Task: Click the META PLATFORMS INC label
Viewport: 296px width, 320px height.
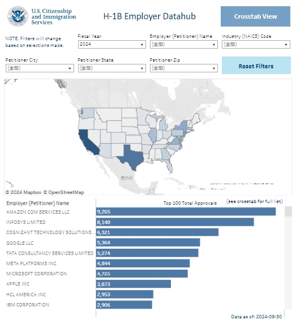Action: click(x=31, y=263)
